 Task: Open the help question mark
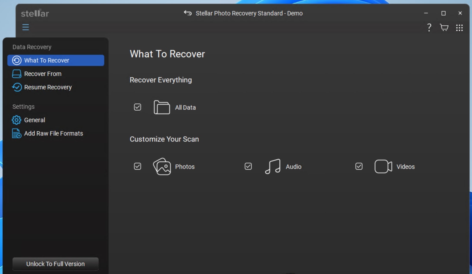click(x=429, y=28)
